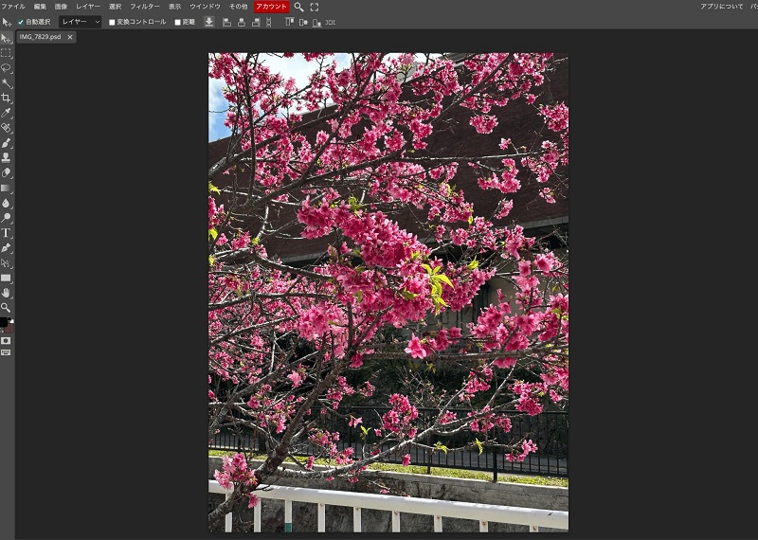Select the Lasso tool
Image resolution: width=758 pixels, height=540 pixels.
pos(6,68)
